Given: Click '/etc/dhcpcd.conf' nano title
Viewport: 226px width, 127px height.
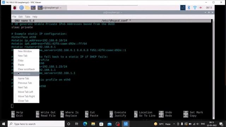Looking at the screenshot, I should pyautogui.click(x=114, y=21).
